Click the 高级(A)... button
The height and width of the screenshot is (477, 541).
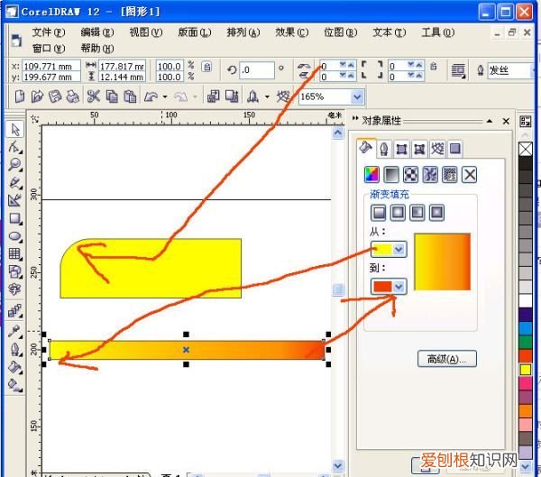(447, 359)
